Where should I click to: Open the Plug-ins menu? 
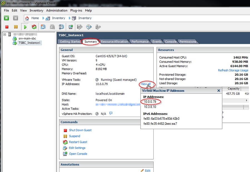tap(76, 10)
